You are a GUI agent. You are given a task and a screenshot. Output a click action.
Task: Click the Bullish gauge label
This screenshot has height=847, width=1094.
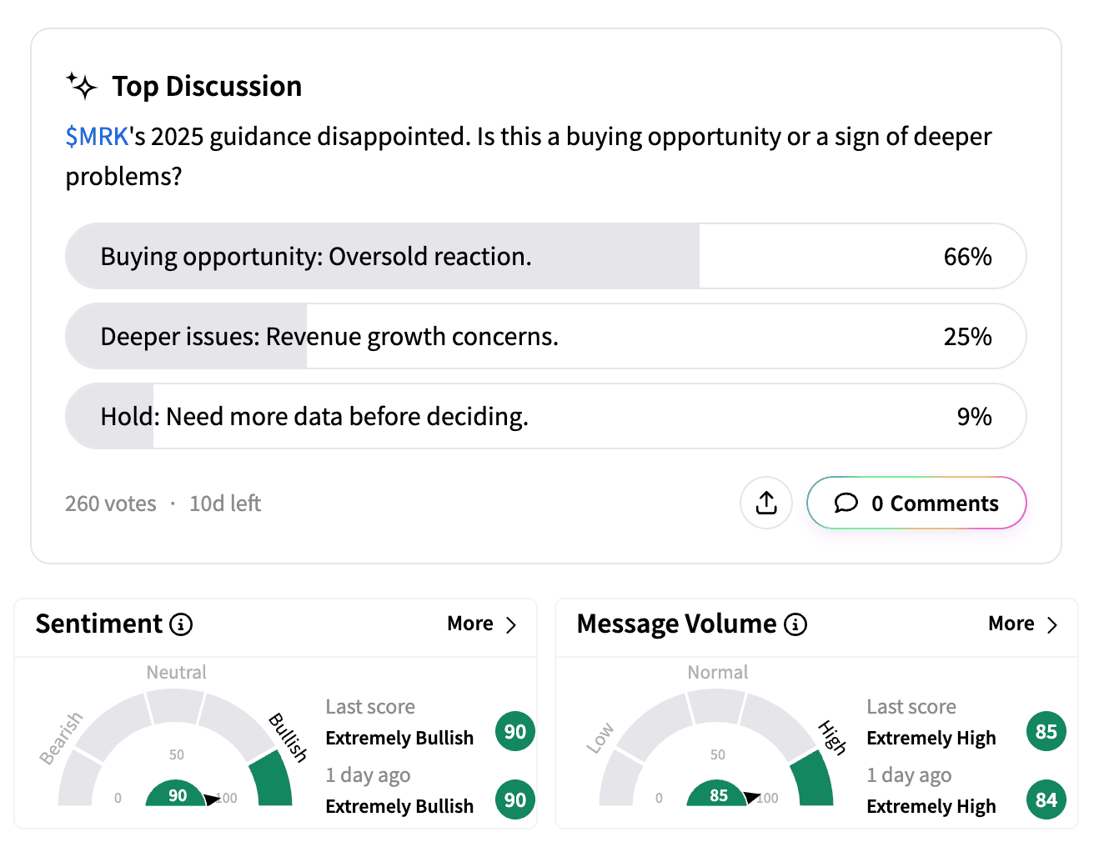[288, 737]
